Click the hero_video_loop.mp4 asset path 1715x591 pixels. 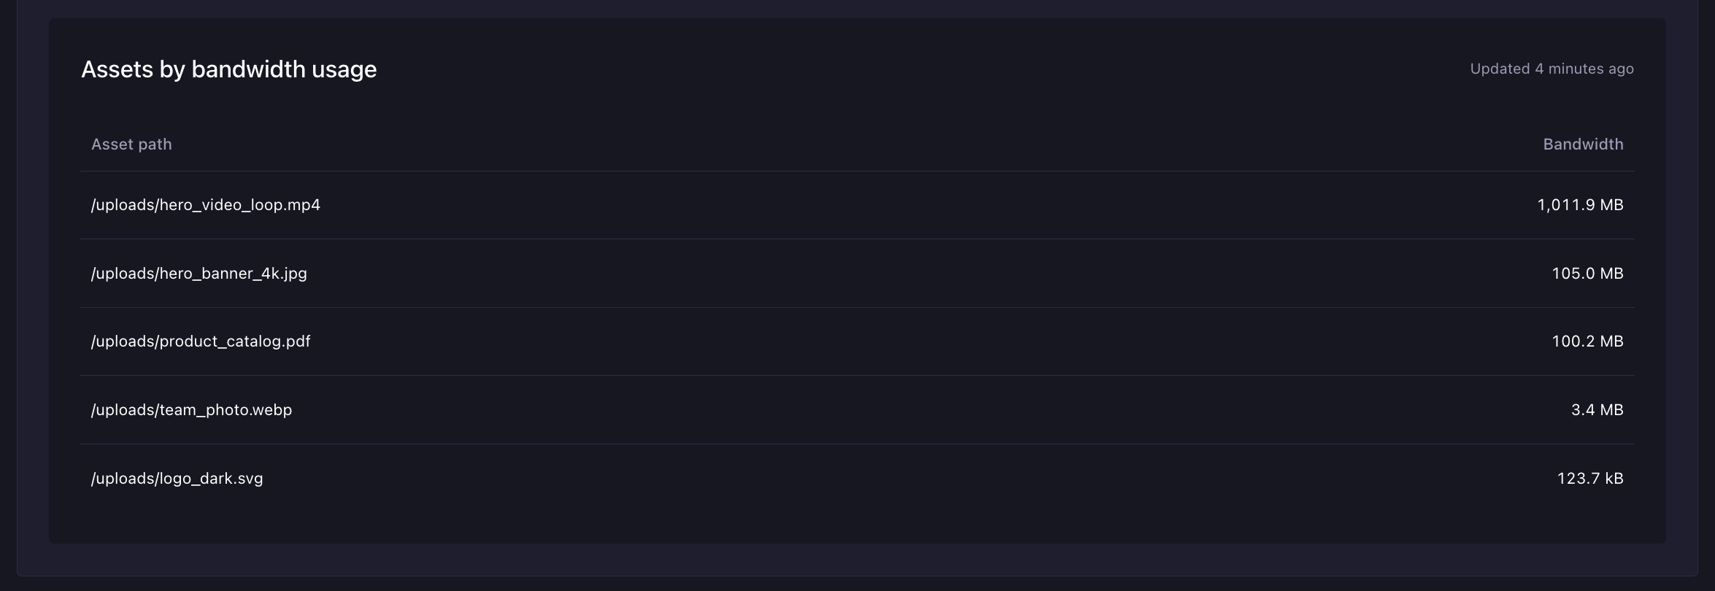point(206,205)
